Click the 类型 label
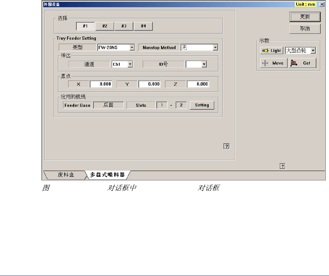329x276 pixels. (x=77, y=48)
